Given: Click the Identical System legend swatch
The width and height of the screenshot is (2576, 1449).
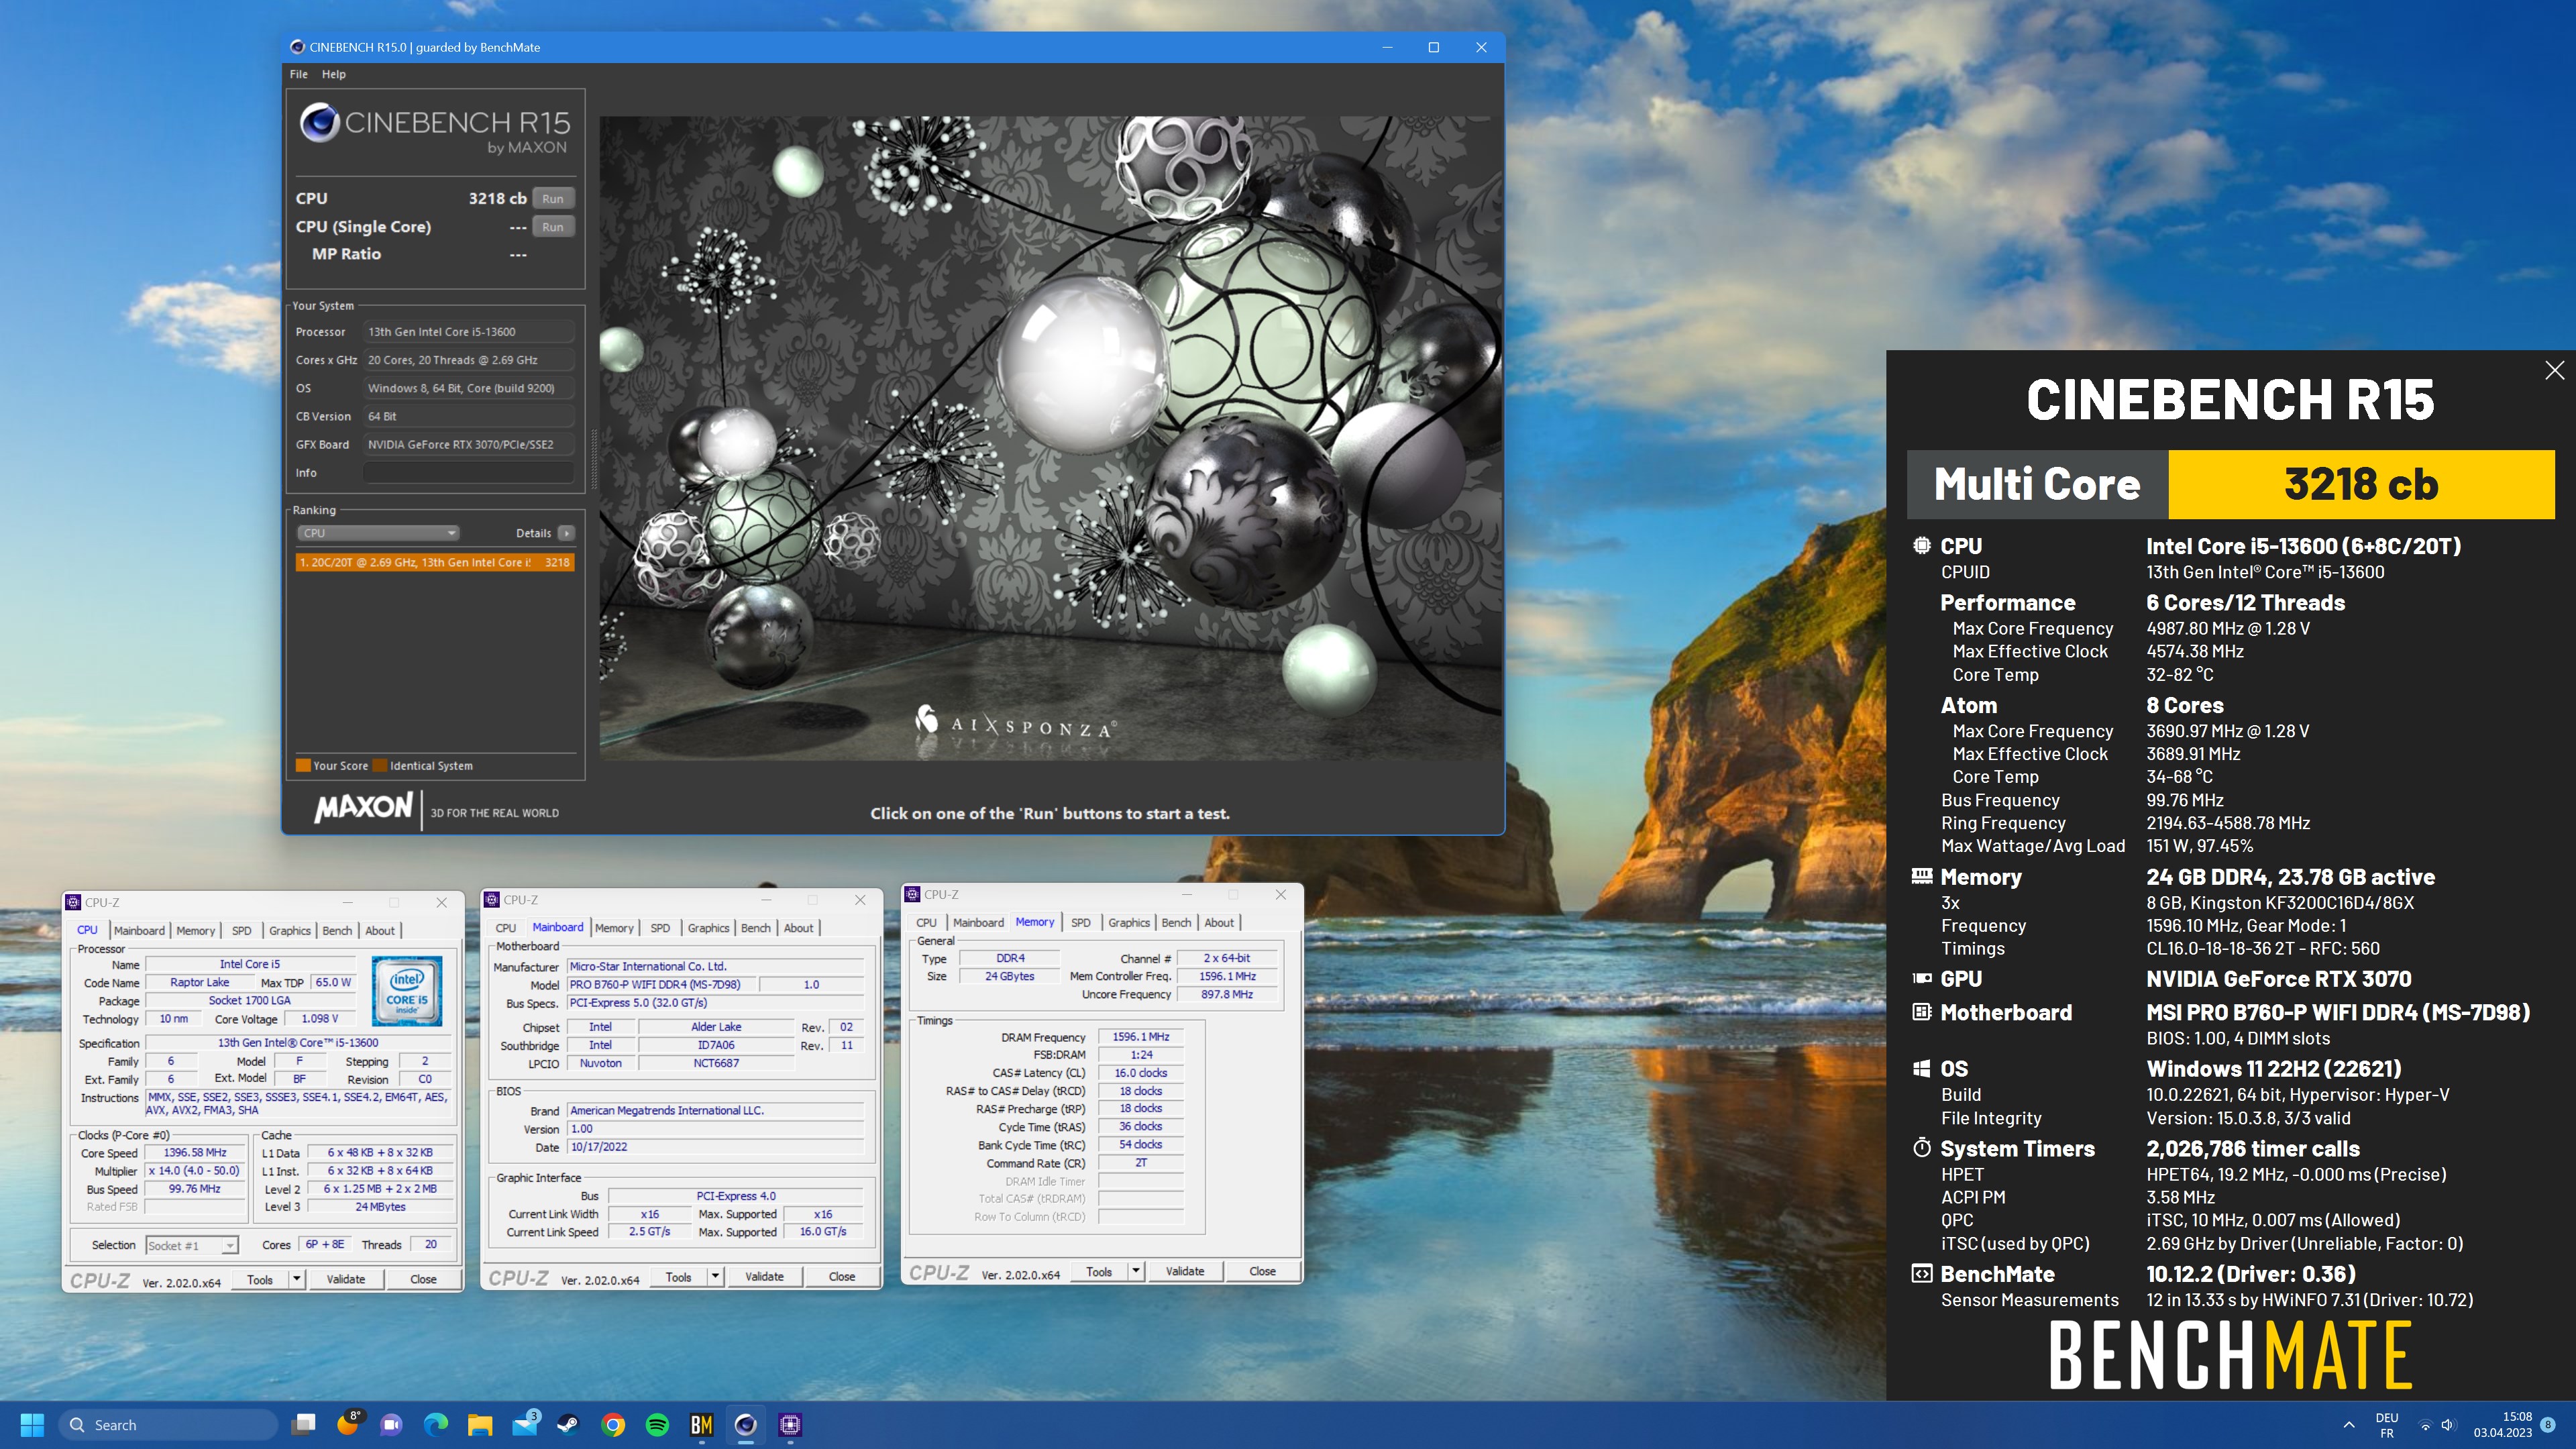Looking at the screenshot, I should [x=380, y=766].
